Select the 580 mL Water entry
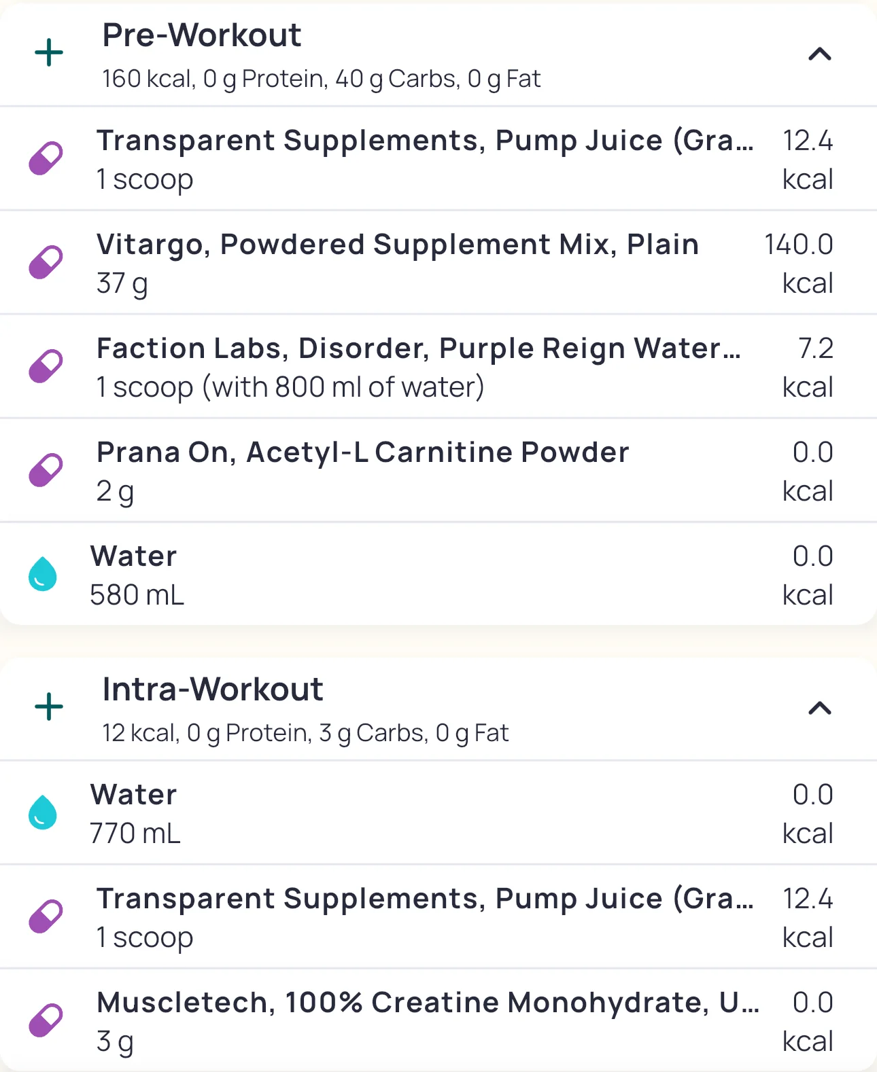 coord(136,575)
